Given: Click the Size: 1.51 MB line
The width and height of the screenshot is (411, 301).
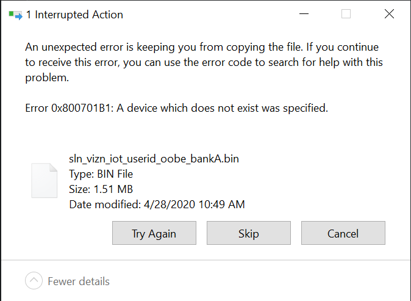Looking at the screenshot, I should point(101,189).
